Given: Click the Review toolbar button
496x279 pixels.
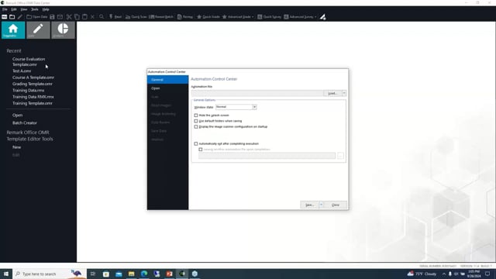Looking at the screenshot, I should (x=185, y=17).
